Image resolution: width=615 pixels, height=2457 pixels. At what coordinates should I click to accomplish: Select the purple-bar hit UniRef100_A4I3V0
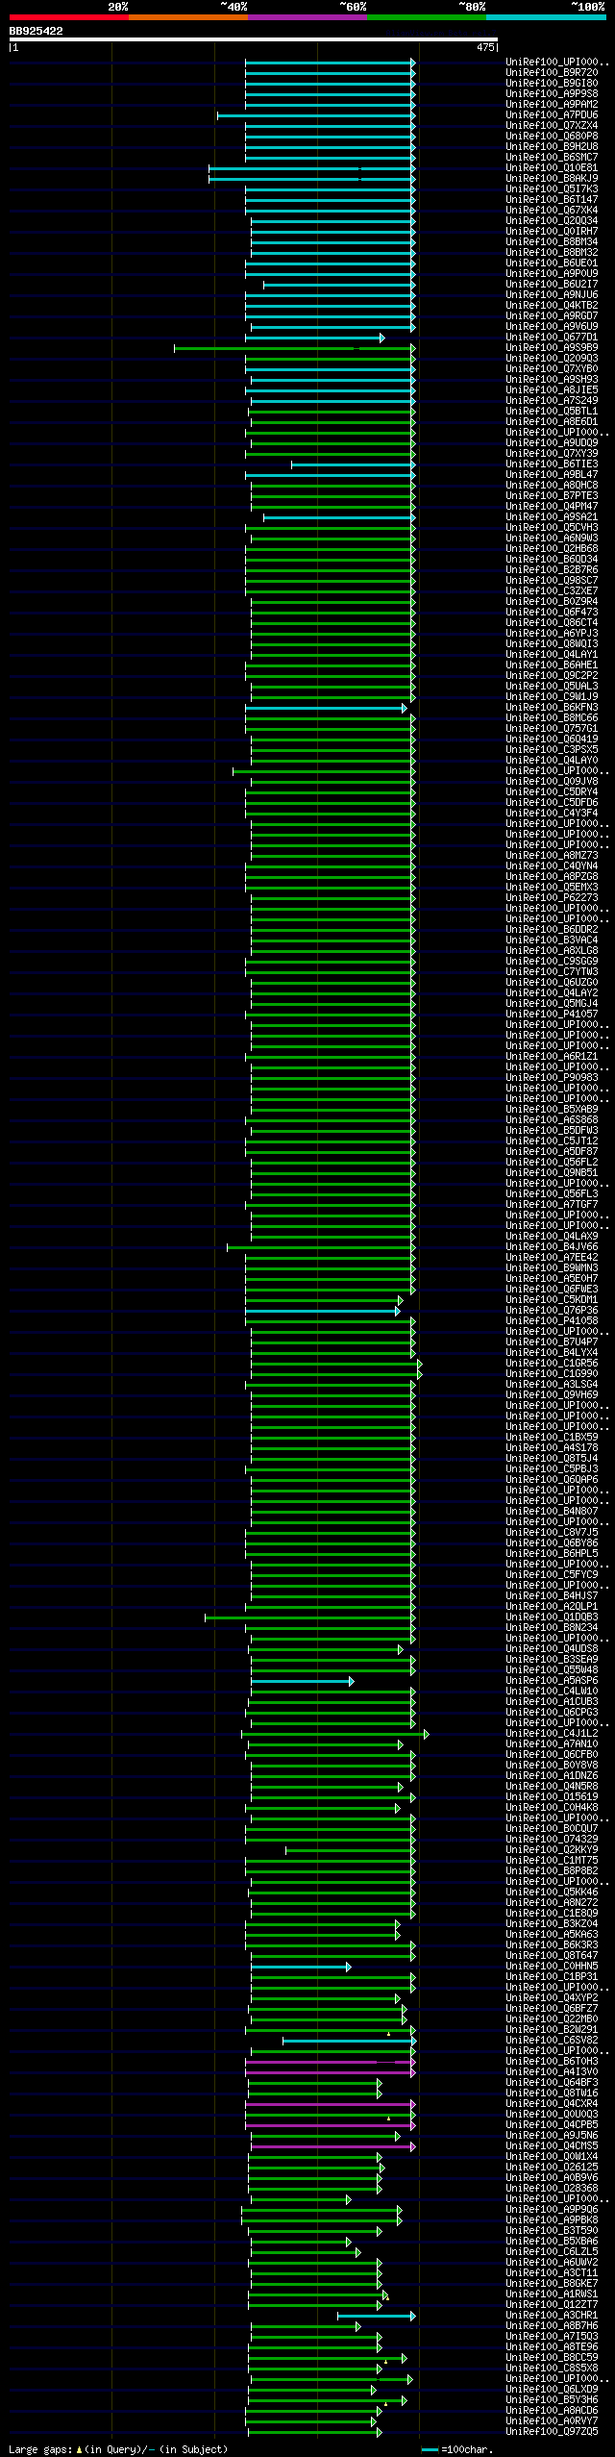(x=552, y=2072)
